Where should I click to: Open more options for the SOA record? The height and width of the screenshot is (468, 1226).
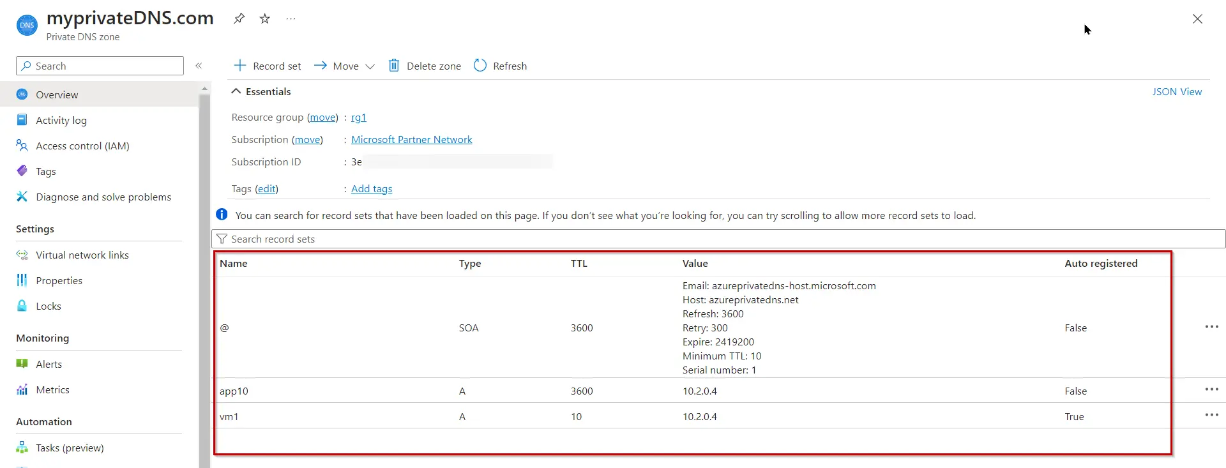pyautogui.click(x=1211, y=327)
